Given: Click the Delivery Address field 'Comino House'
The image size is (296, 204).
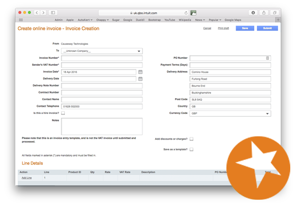Looking at the screenshot, I should click(230, 72).
